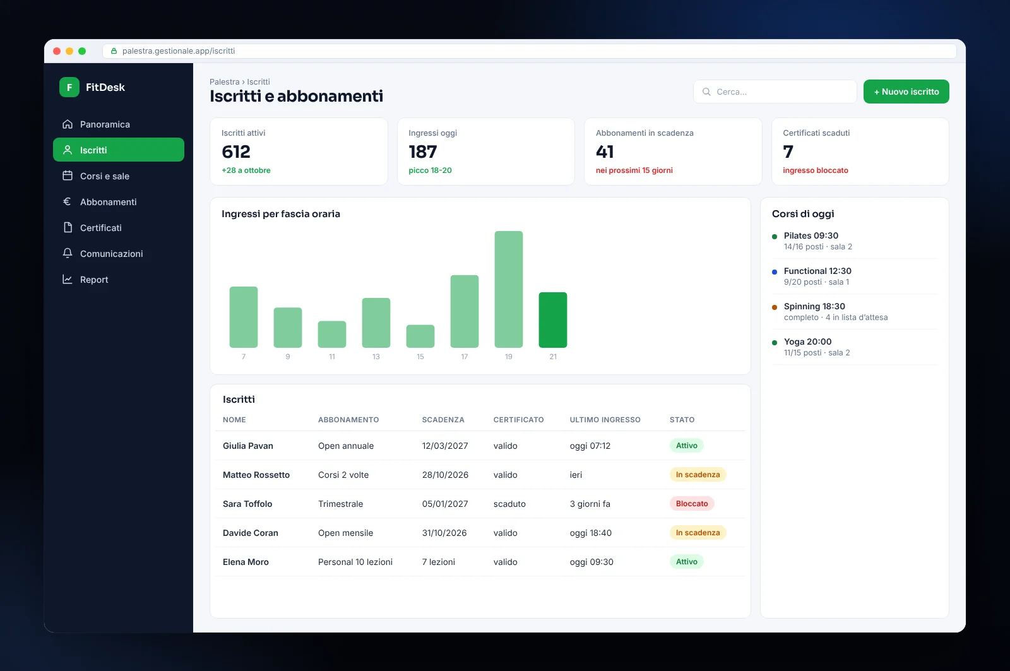The image size is (1010, 671).
Task: Click the document icon beside Certificati
Action: [x=68, y=228]
